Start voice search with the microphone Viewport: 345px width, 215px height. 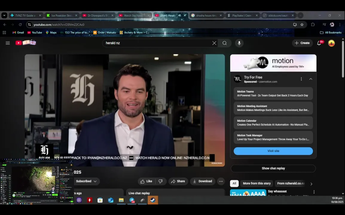(239, 43)
